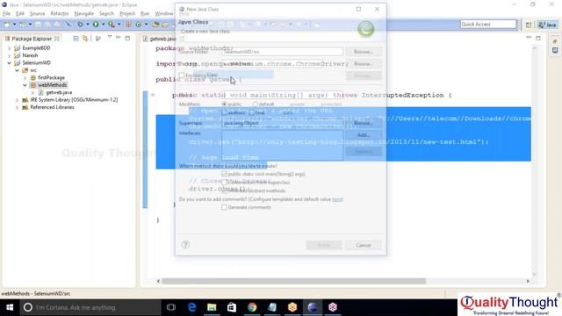Open the Project menu
The height and width of the screenshot is (316, 562).
127,14
